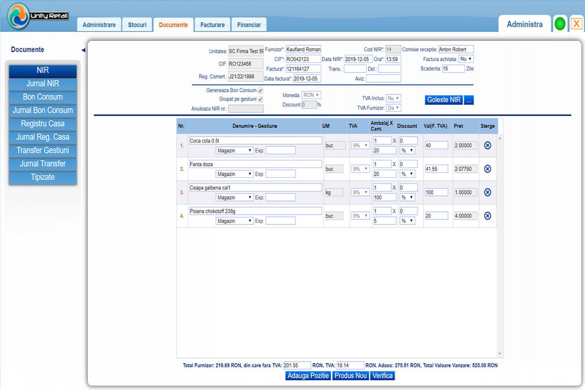Switch to the Administrare tab
This screenshot has width=585, height=390.
[x=99, y=25]
